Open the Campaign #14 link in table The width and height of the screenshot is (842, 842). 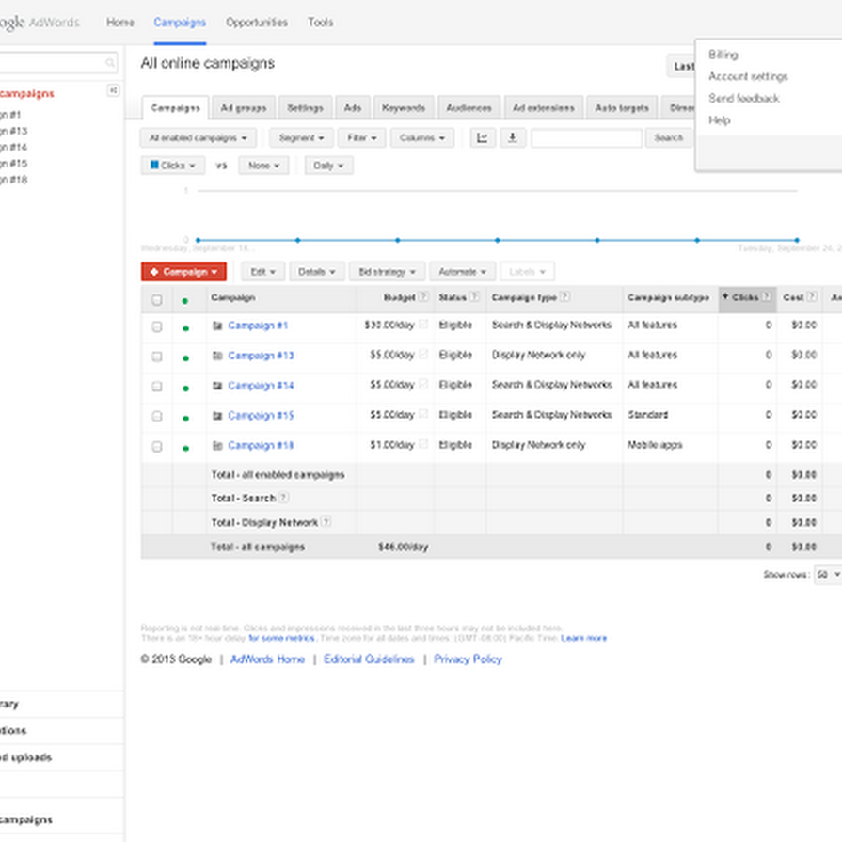pyautogui.click(x=261, y=386)
